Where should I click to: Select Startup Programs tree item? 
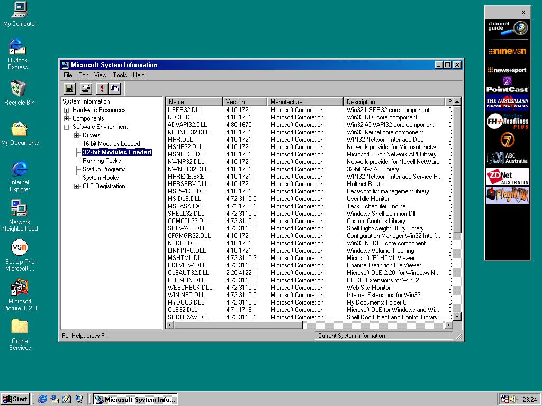(104, 169)
